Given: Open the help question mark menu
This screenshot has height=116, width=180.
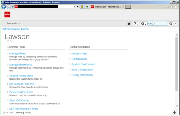Looking at the screenshot, I should tap(136, 24).
